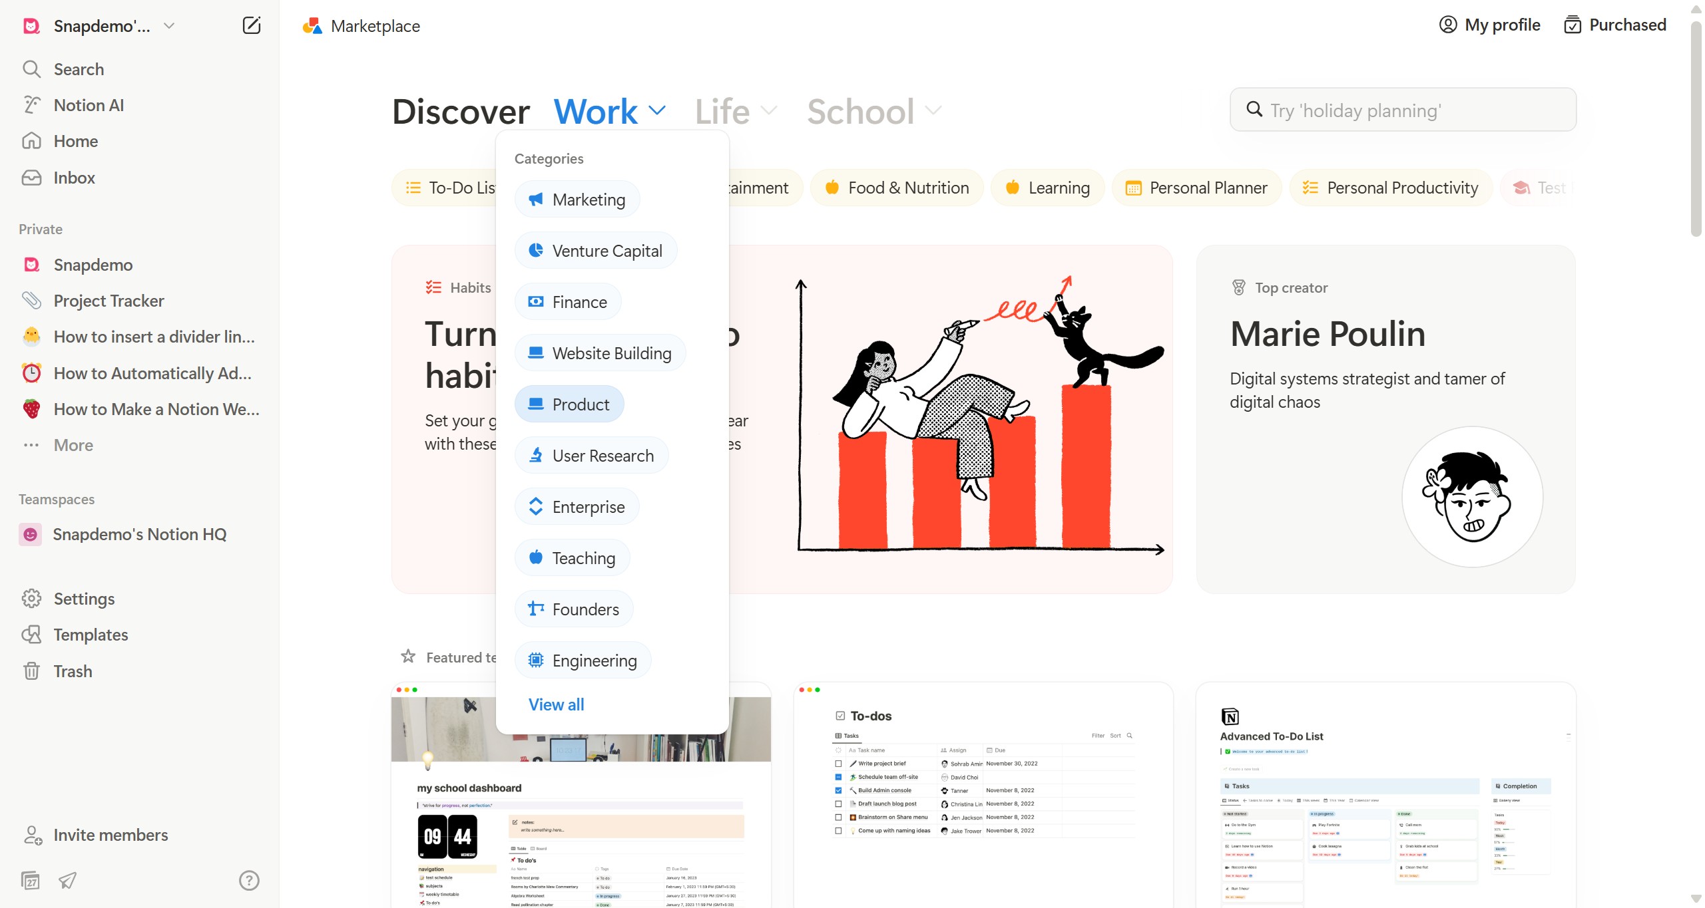Viewport: 1705px width, 908px height.
Task: Click the new page compose icon
Action: tap(251, 26)
